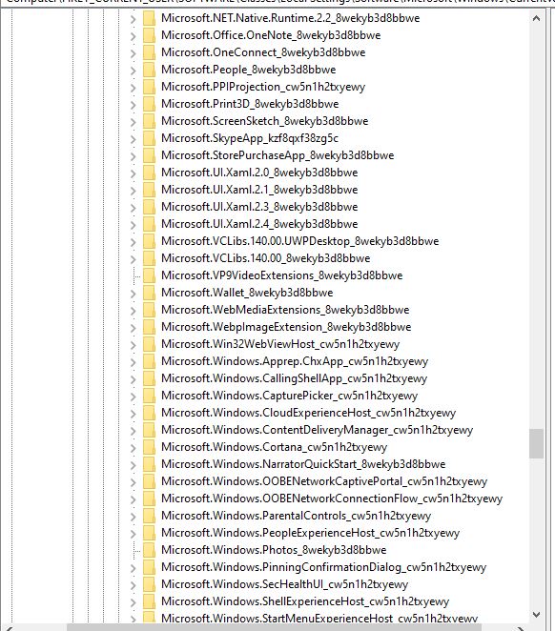Click folder icon of Microsoft.VCLibs.140.00.UWPDesktop_8wekyb3d8bbwe
The height and width of the screenshot is (631, 555).
click(149, 241)
